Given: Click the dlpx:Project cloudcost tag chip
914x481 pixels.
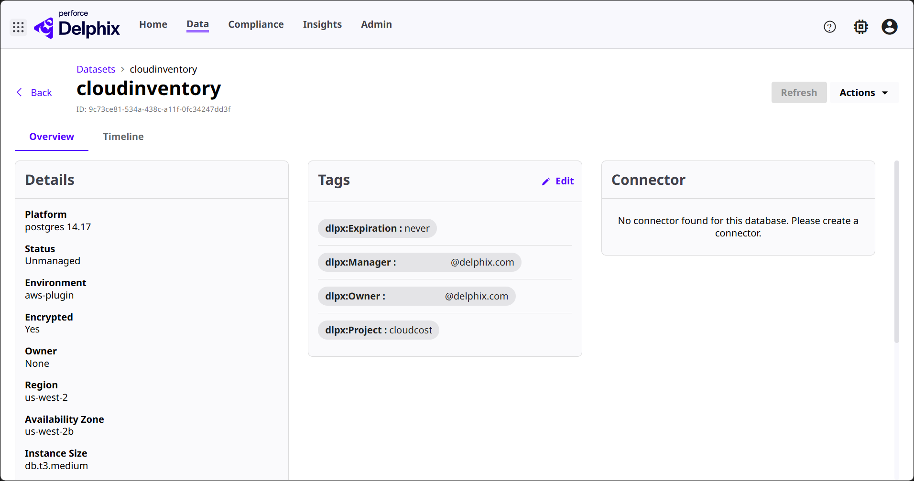Looking at the screenshot, I should pyautogui.click(x=378, y=330).
